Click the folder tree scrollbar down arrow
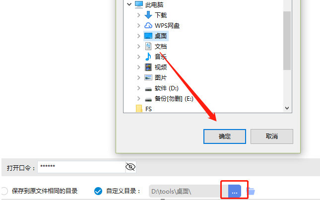Screen dimensions: 320x200 tap(287, 108)
